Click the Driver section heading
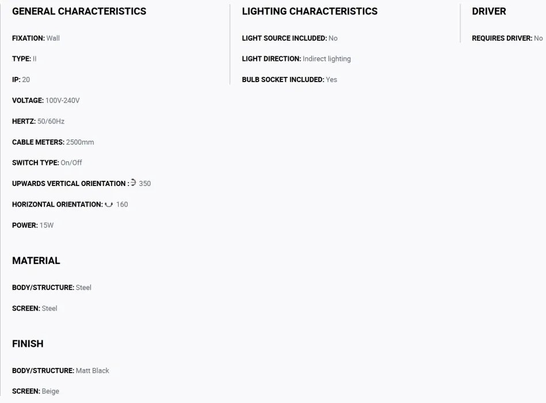The height and width of the screenshot is (403, 546). (489, 11)
